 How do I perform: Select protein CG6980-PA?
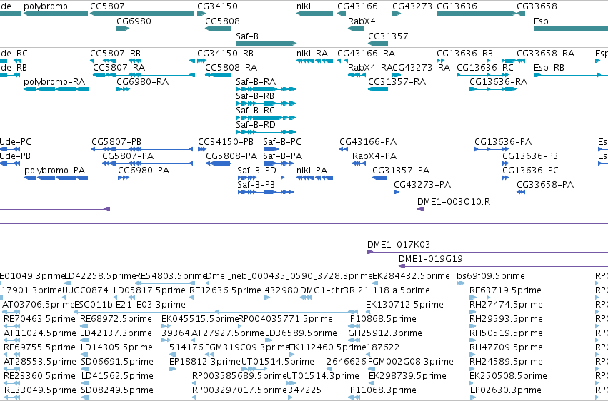[x=144, y=171]
